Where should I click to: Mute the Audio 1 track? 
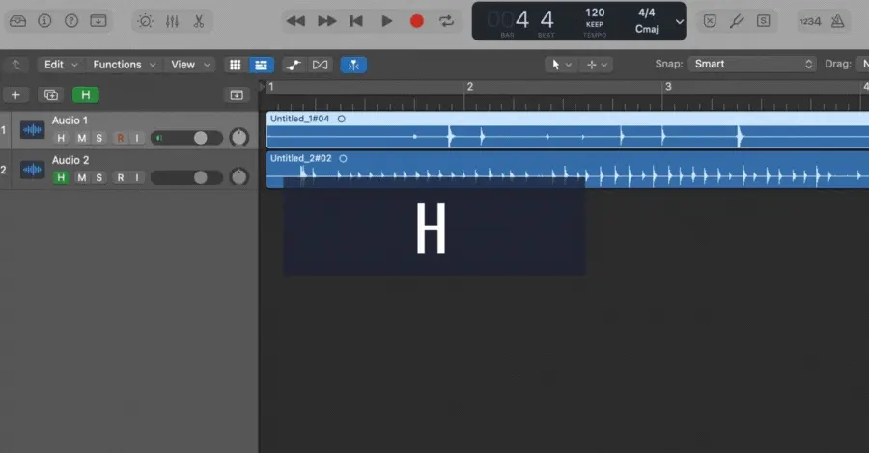81,138
